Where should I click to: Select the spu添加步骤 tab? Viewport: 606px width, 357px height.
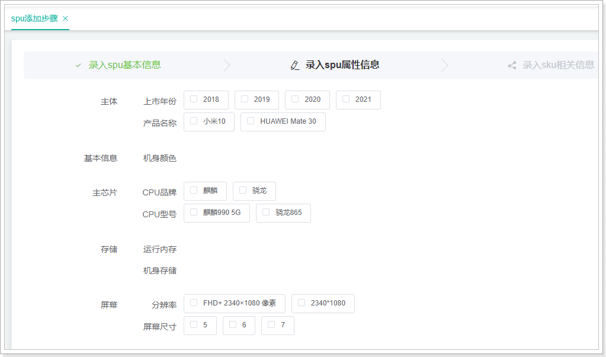pyautogui.click(x=34, y=18)
